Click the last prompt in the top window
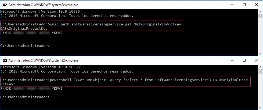The height and width of the screenshot is (110, 263). click(25, 46)
